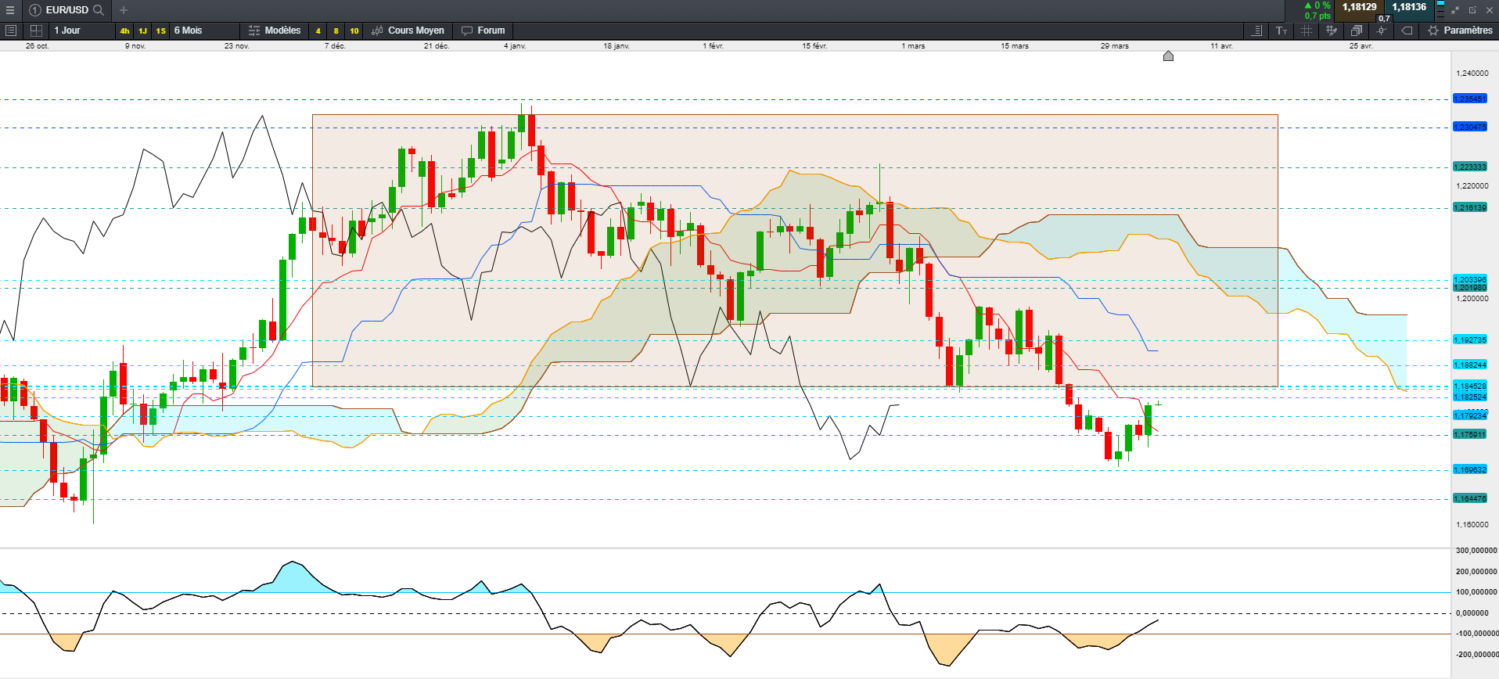Switch to 4h timeframe shortcut
The image size is (1499, 679).
[124, 31]
